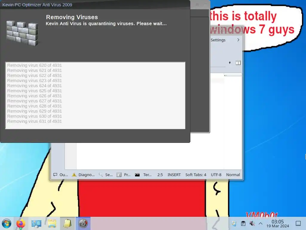Open the Normal highlighting mode selector
The image size is (306, 230).
point(233,175)
